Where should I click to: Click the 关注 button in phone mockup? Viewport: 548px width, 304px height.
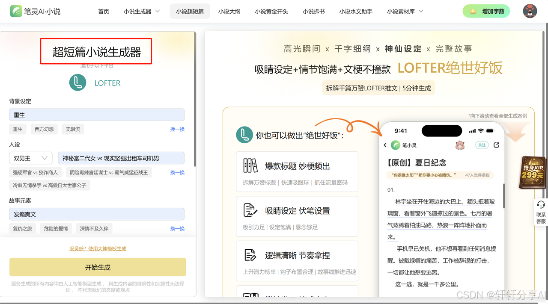482,145
